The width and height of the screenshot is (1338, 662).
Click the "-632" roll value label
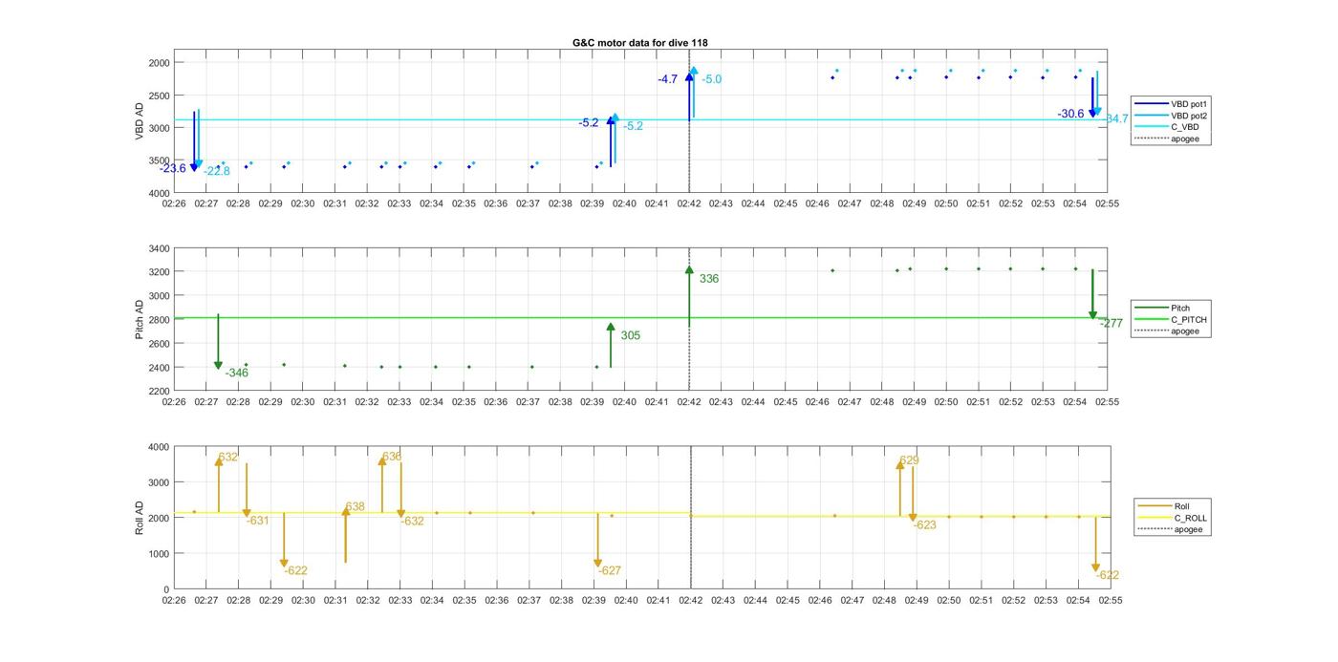(x=412, y=521)
